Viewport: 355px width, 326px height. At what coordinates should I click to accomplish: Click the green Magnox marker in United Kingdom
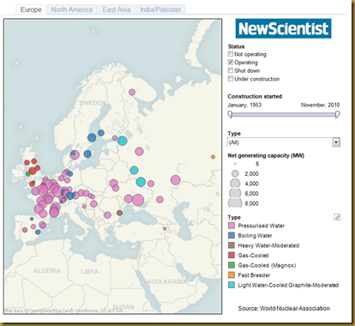(x=28, y=173)
